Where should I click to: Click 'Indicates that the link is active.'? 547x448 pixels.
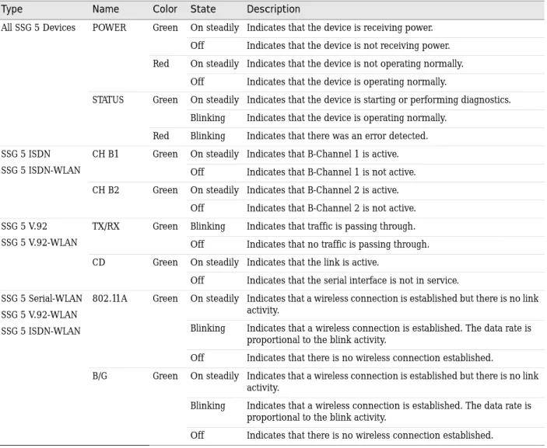click(x=313, y=262)
